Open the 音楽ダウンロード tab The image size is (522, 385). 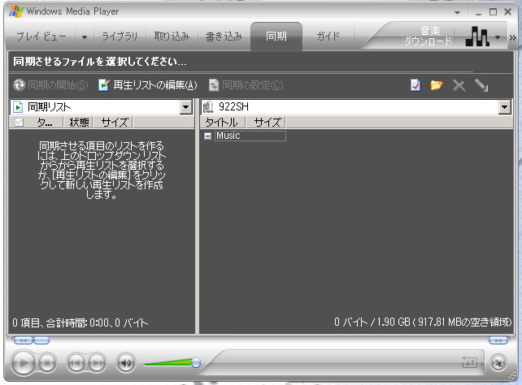428,36
